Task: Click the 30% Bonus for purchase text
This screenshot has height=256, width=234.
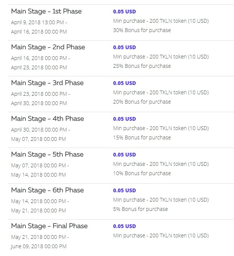Action: click(142, 30)
